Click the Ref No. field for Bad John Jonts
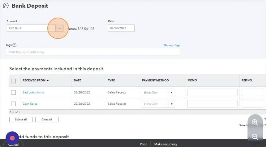This screenshot has width=267, height=147. (252, 93)
